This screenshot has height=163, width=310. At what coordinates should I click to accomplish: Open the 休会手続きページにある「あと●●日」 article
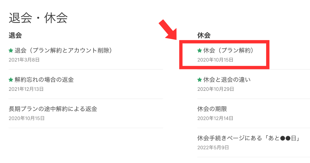click(x=248, y=138)
